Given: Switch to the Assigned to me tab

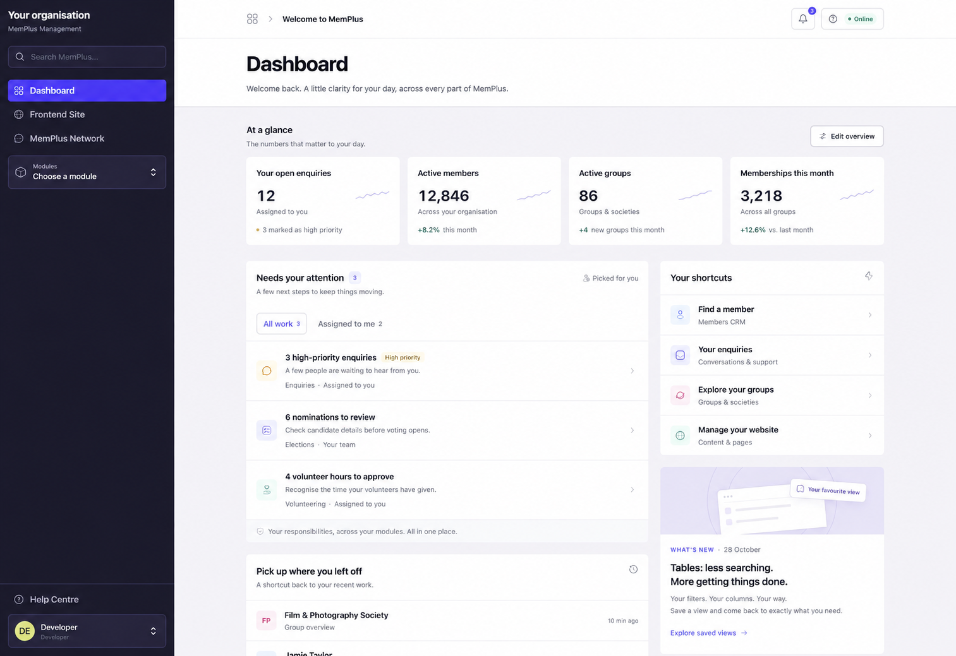Looking at the screenshot, I should tap(350, 323).
